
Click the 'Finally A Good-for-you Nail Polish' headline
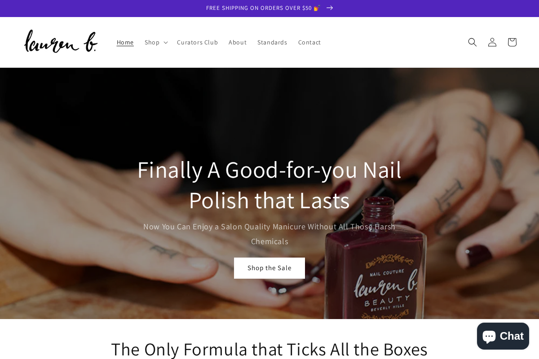[269, 184]
